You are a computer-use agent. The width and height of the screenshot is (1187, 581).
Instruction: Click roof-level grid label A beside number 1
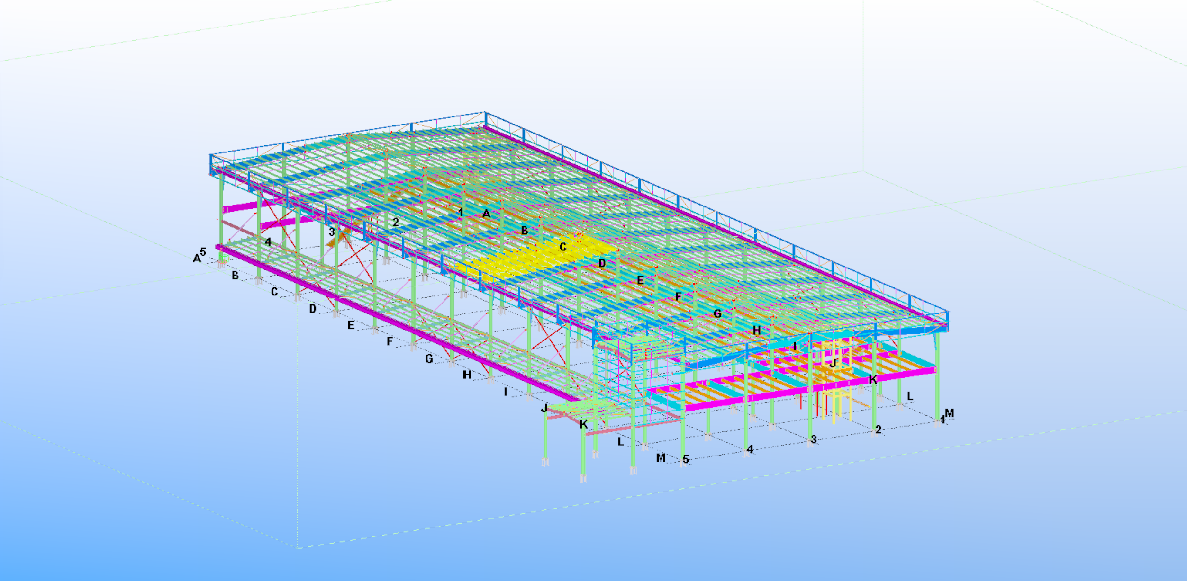click(x=486, y=214)
